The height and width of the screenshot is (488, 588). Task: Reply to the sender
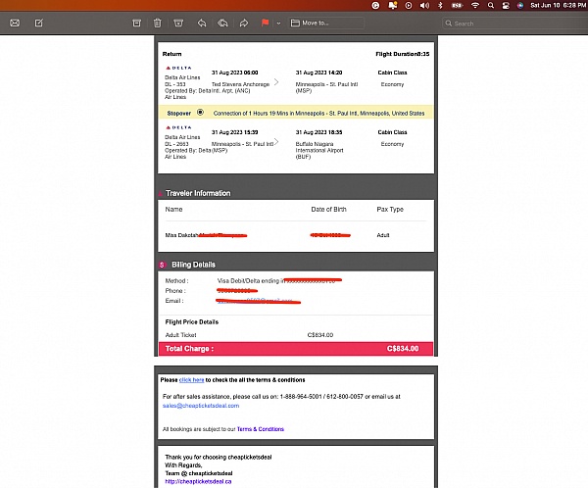tap(202, 24)
